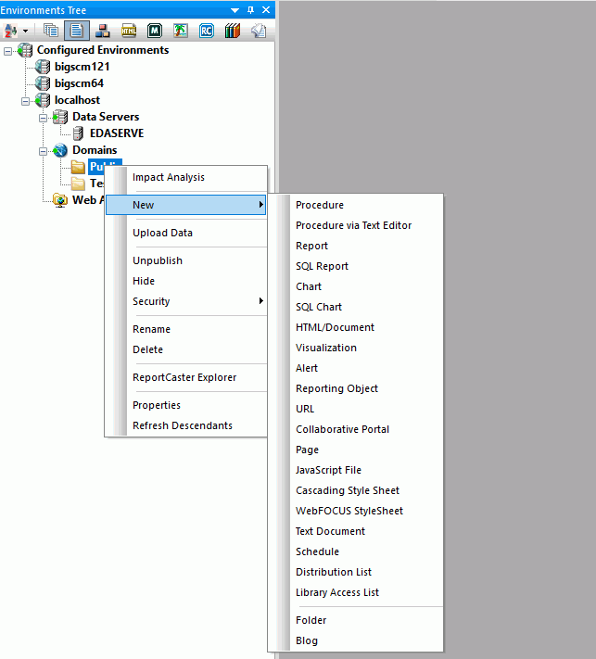The height and width of the screenshot is (659, 596).
Task: Select the localhost tree item
Action: click(x=77, y=100)
